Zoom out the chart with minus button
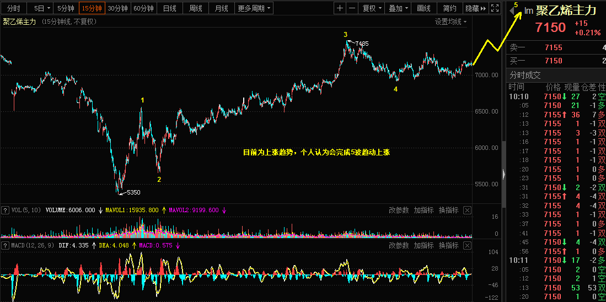 point(352,8)
